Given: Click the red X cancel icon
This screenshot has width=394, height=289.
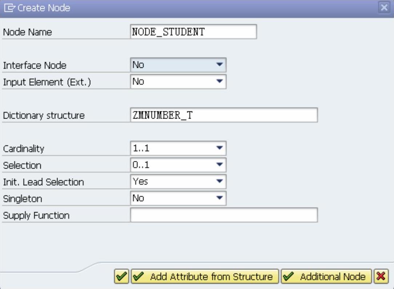Looking at the screenshot, I should [x=381, y=276].
